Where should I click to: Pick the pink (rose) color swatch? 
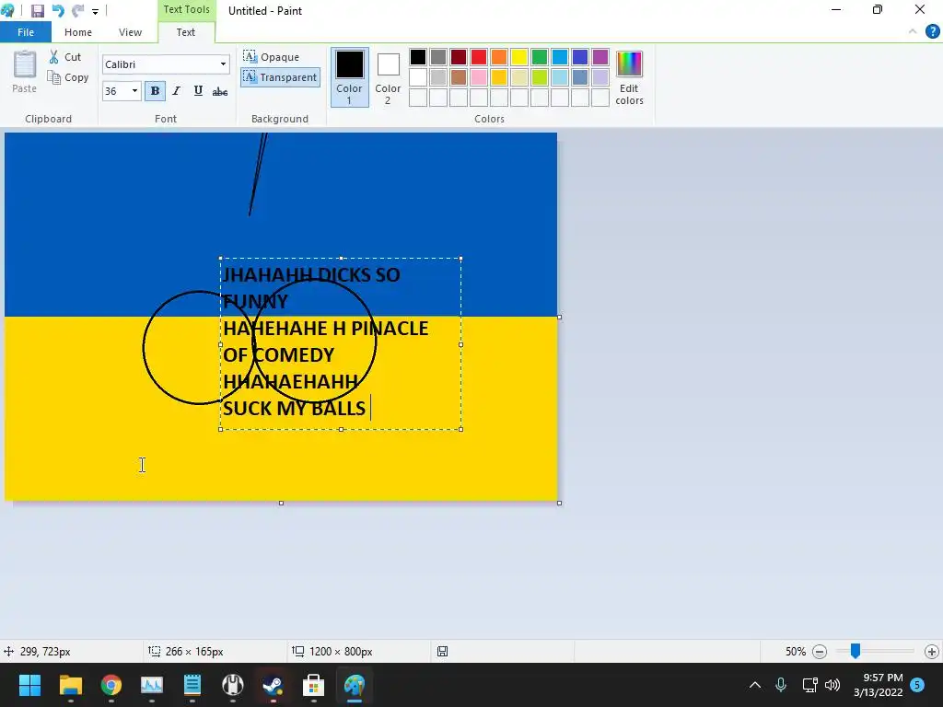coord(479,77)
